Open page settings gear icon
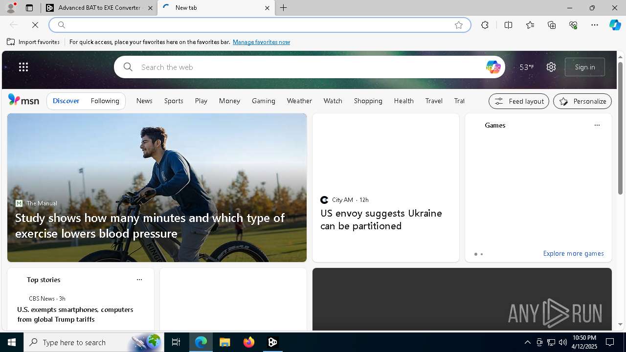The height and width of the screenshot is (352, 626). pyautogui.click(x=551, y=67)
